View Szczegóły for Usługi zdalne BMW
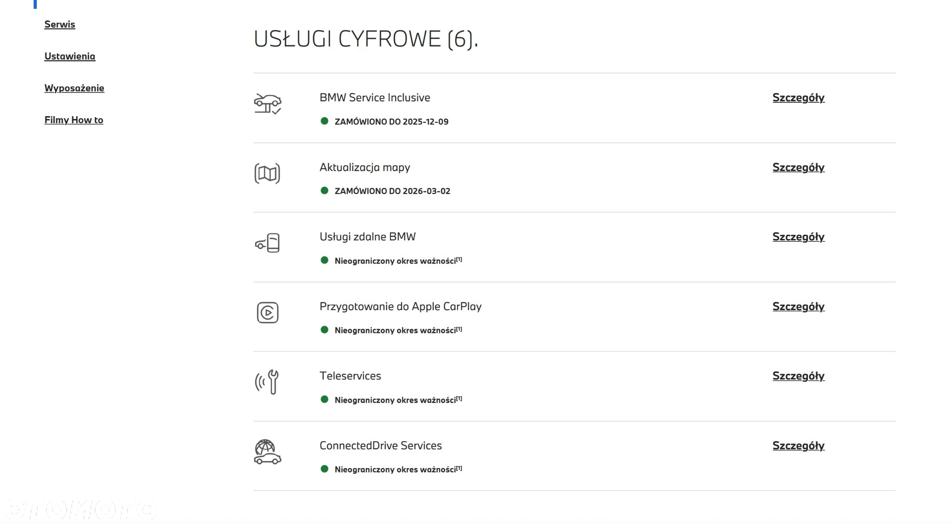 (x=799, y=237)
